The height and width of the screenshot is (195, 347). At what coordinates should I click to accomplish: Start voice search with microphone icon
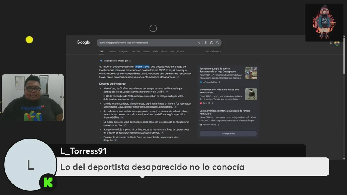click(206, 43)
